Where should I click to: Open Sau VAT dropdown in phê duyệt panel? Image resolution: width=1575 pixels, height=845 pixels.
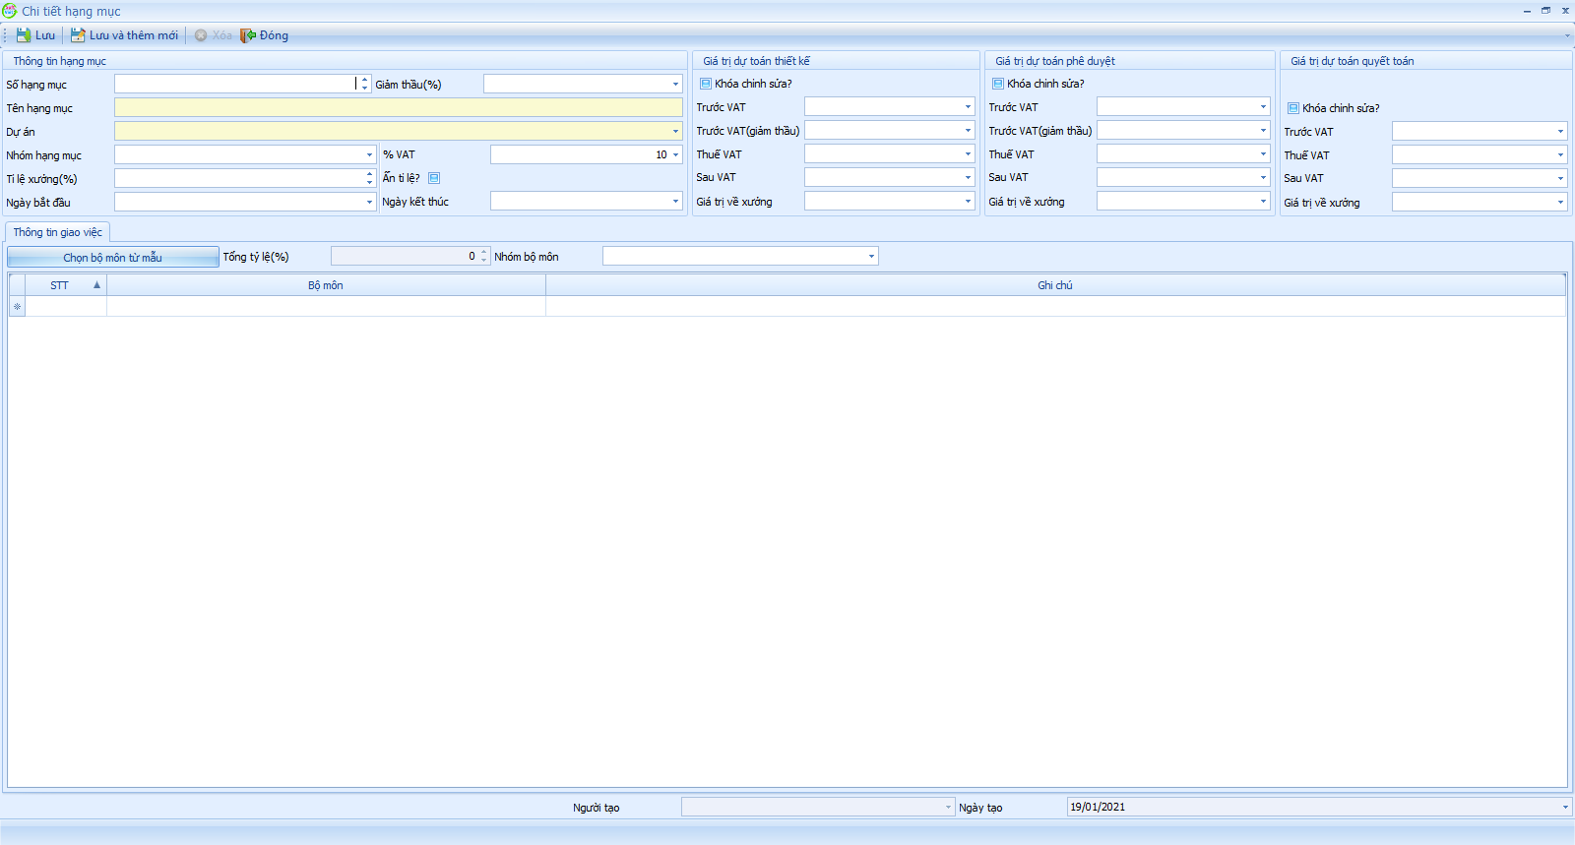(x=1263, y=177)
